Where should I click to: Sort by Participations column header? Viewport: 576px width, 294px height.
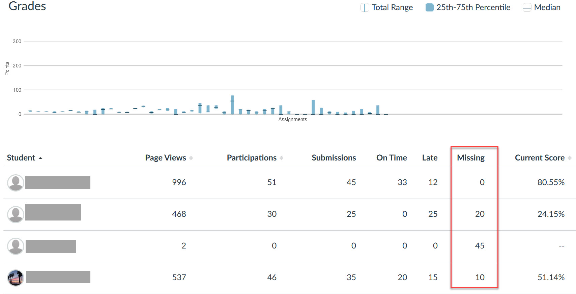click(252, 158)
